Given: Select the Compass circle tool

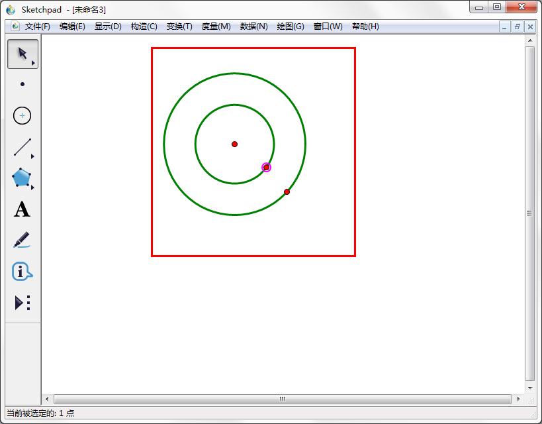Looking at the screenshot, I should tap(23, 115).
